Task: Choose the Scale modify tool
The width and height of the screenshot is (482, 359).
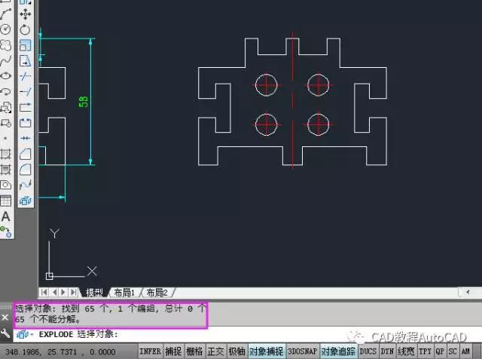Action: coord(25,45)
